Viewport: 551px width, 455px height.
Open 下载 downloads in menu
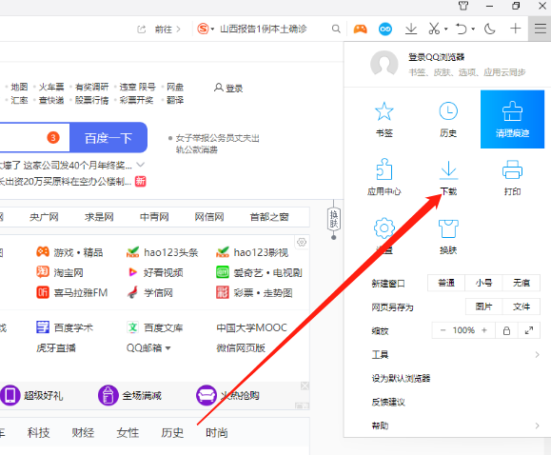click(x=448, y=177)
